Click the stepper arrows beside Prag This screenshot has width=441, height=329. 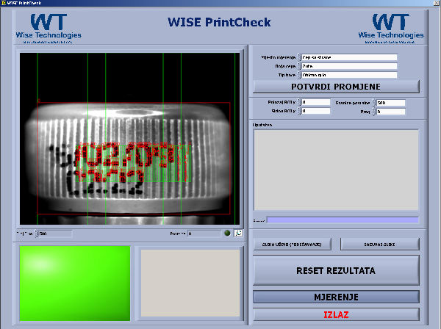click(x=374, y=112)
